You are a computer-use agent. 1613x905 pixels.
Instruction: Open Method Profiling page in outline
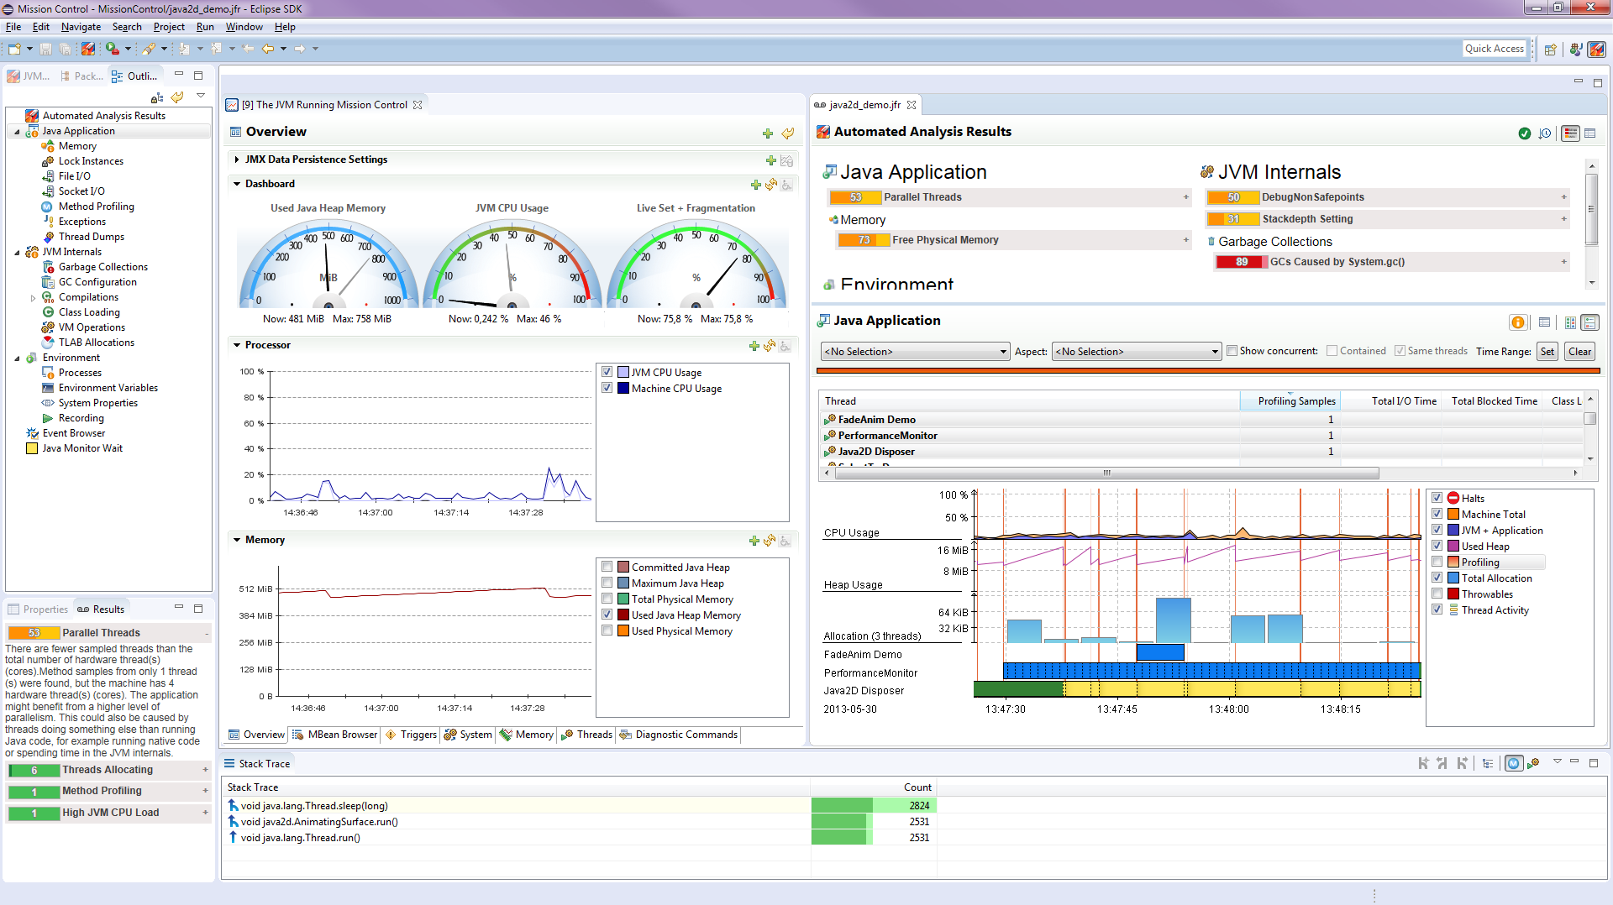click(96, 207)
